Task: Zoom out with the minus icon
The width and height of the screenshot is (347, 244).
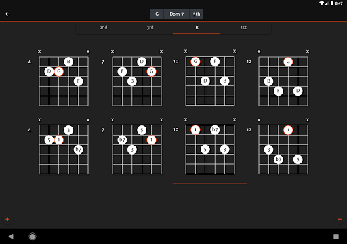Action: (x=340, y=219)
